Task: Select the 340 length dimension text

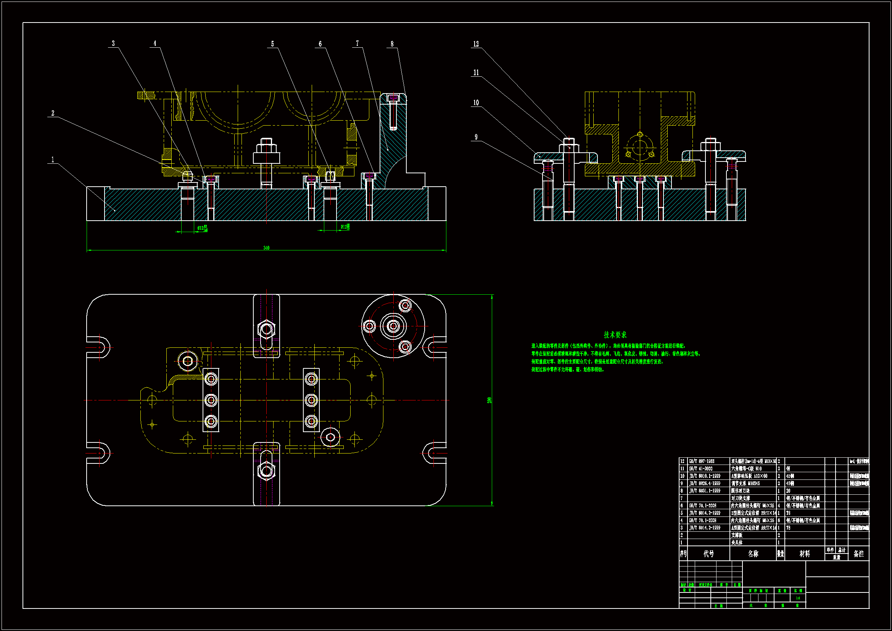Action: coord(266,248)
